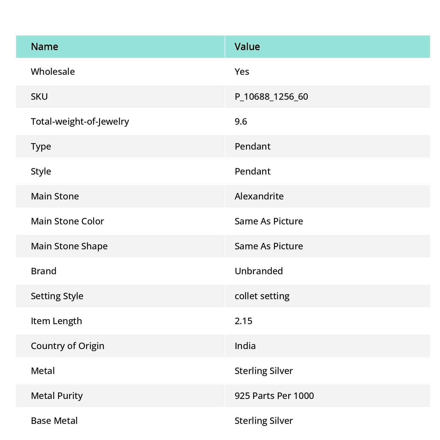Select the SKU value P_10688_1256_60
Screen dimensions: 440x440
(271, 97)
